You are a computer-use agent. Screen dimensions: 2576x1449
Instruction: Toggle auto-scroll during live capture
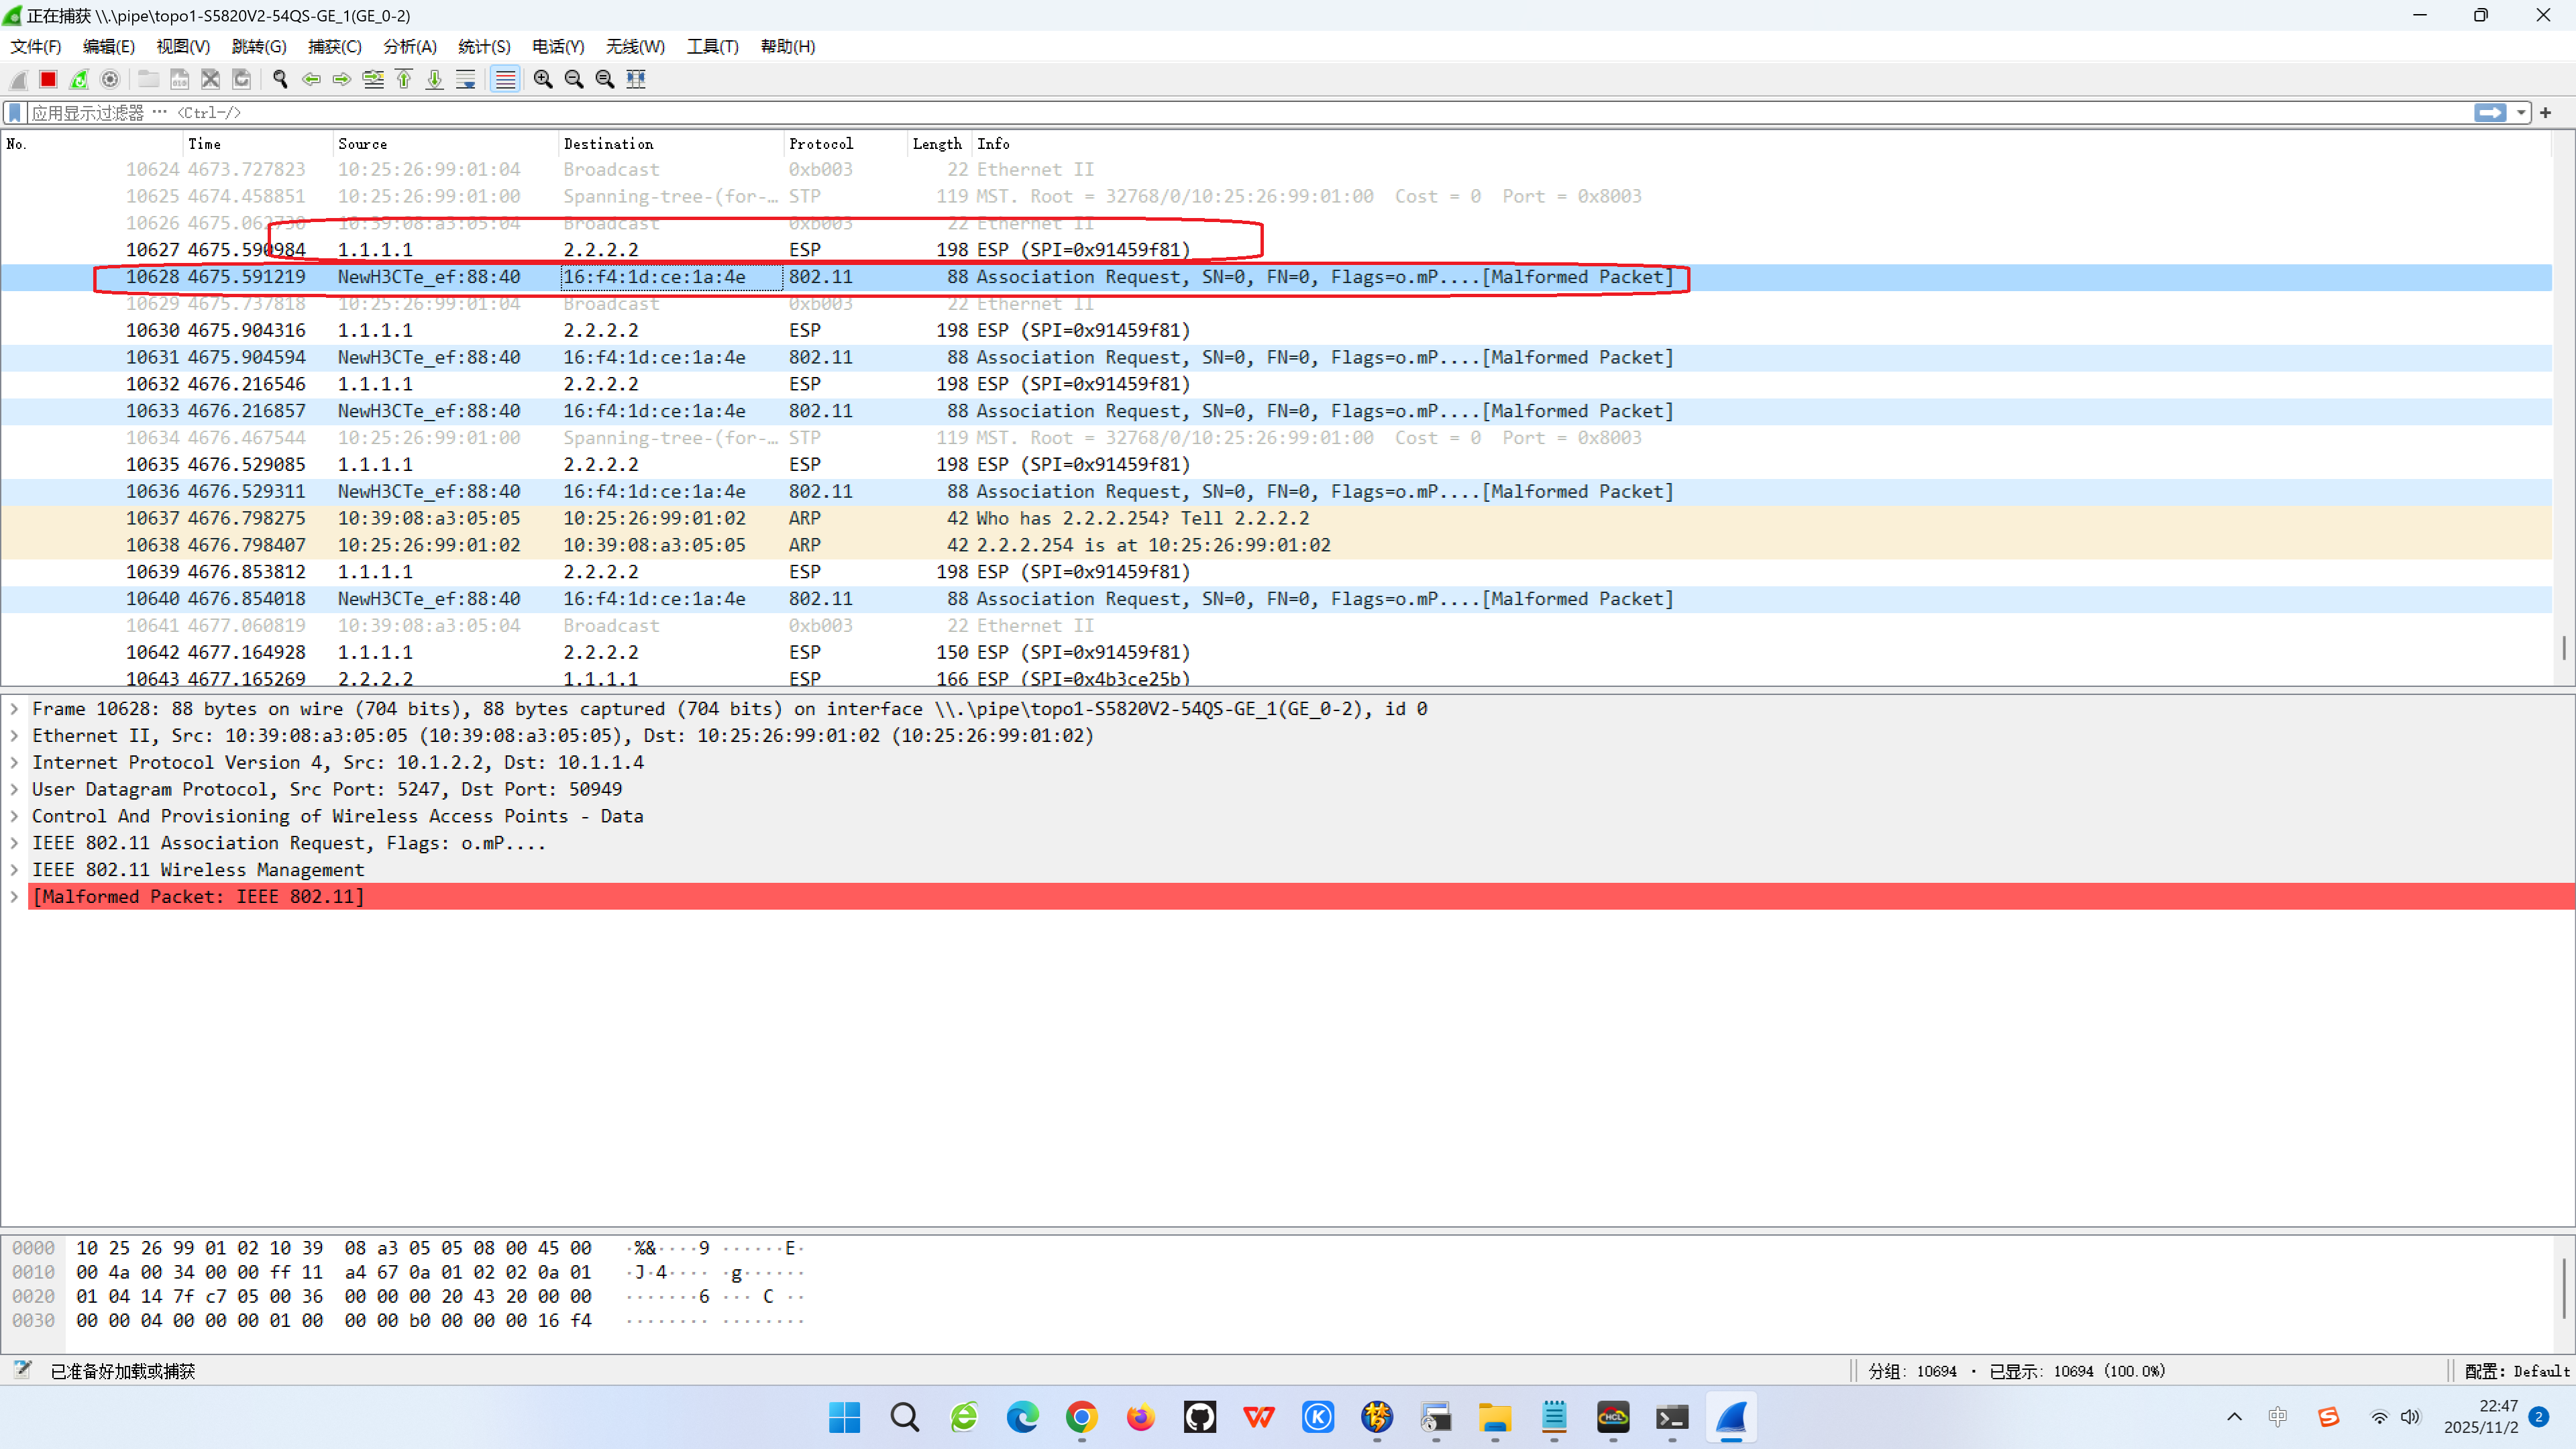(x=466, y=79)
